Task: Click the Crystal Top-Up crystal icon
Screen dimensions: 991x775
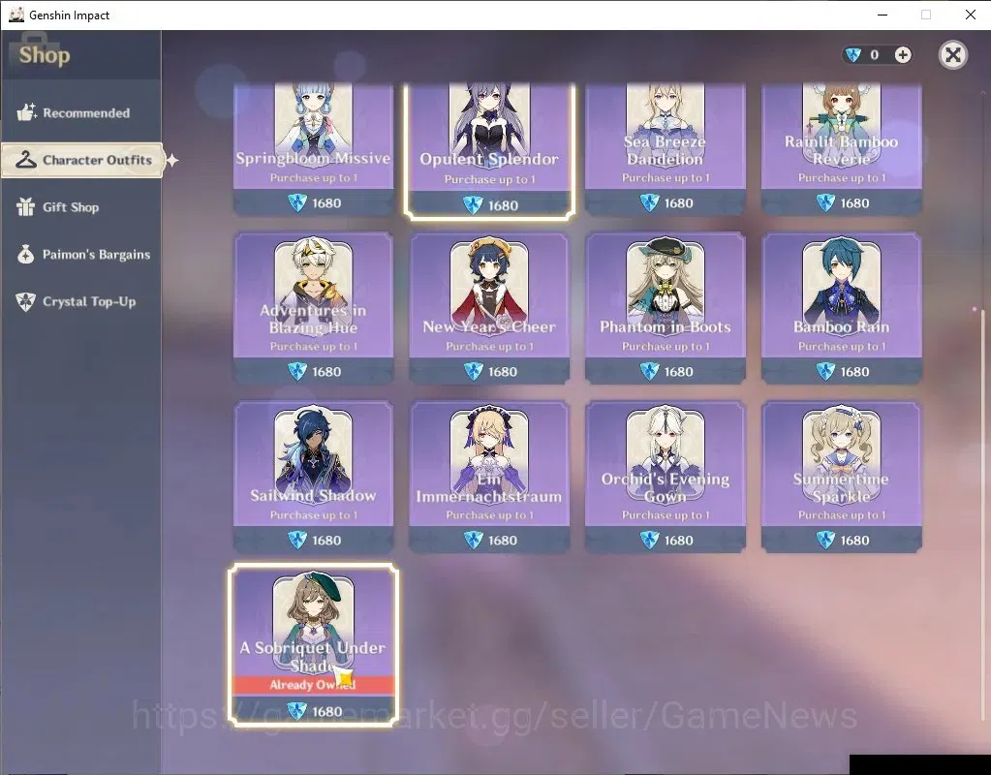Action: tap(25, 301)
